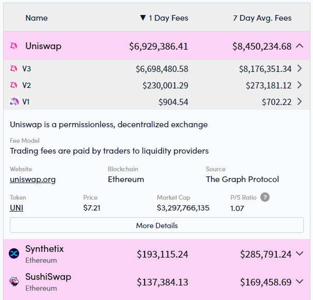Click The Graph Protocol source text

[x=242, y=179]
